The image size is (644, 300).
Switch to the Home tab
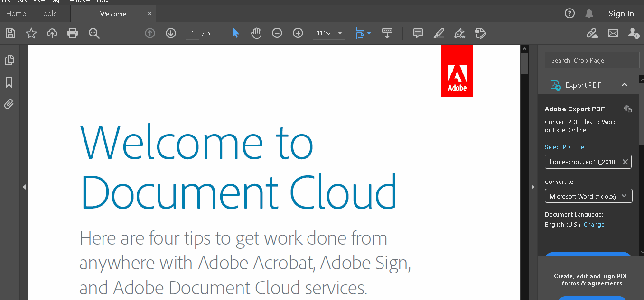[x=16, y=14]
